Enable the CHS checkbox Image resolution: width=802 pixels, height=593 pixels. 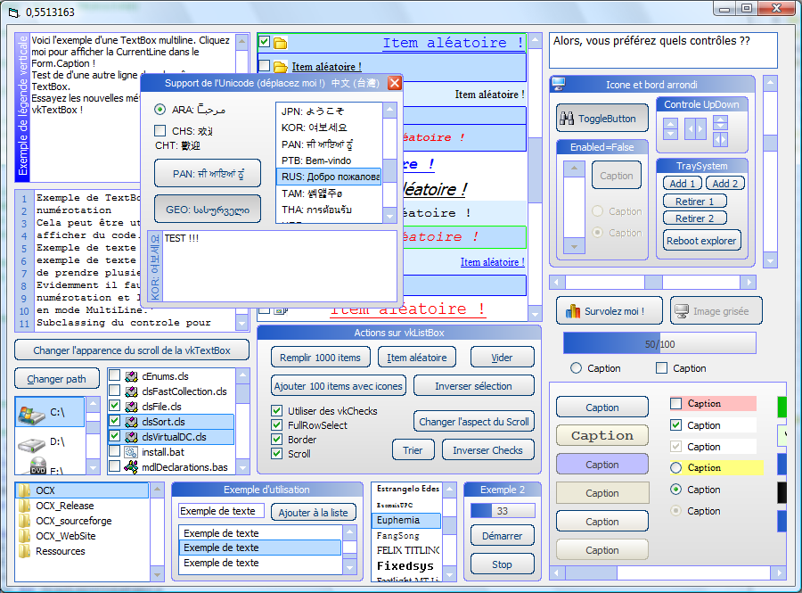tap(160, 131)
